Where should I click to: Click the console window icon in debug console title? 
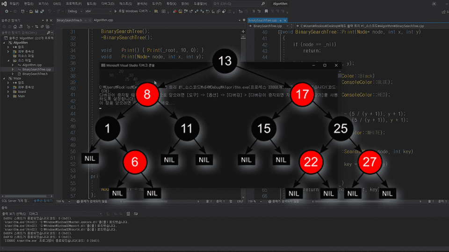(103, 65)
